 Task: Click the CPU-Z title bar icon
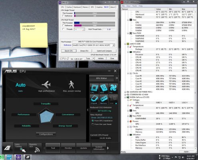[60, 2]
